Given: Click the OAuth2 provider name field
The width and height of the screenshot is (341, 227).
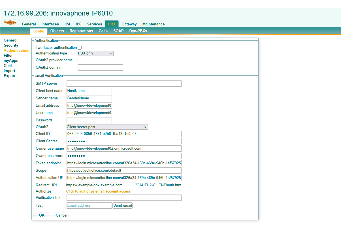Looking at the screenshot, I should 100,60.
